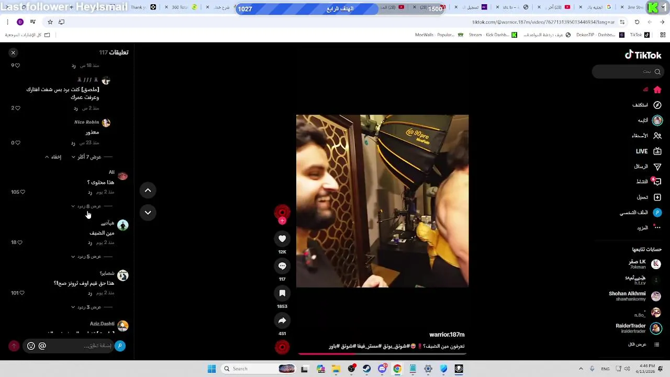Open the spinning music disc icon

click(x=282, y=347)
